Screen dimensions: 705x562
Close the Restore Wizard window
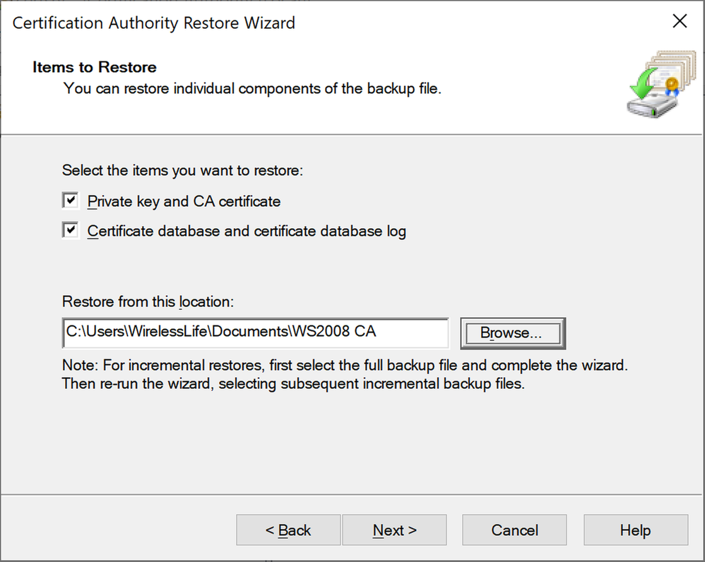tap(680, 21)
